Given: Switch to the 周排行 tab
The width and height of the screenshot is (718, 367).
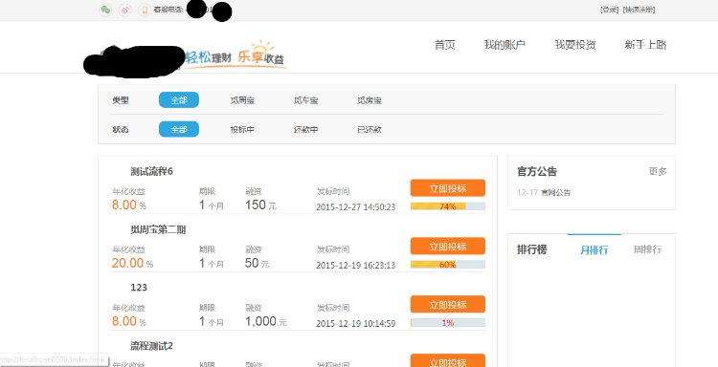Looking at the screenshot, I should coord(647,249).
